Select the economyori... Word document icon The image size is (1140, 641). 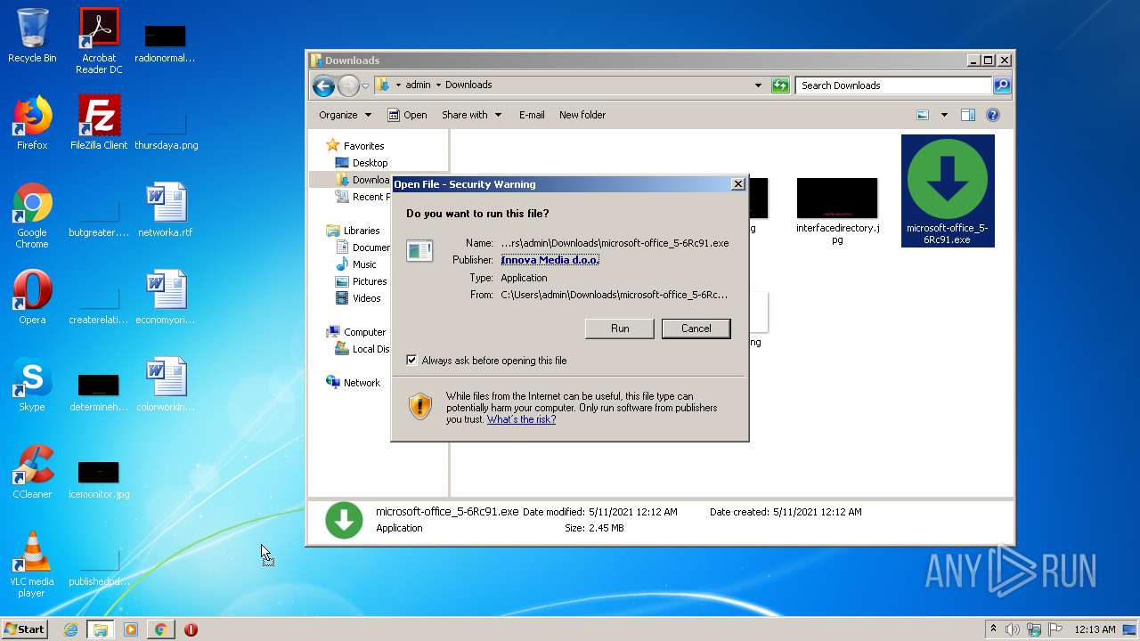(x=166, y=297)
